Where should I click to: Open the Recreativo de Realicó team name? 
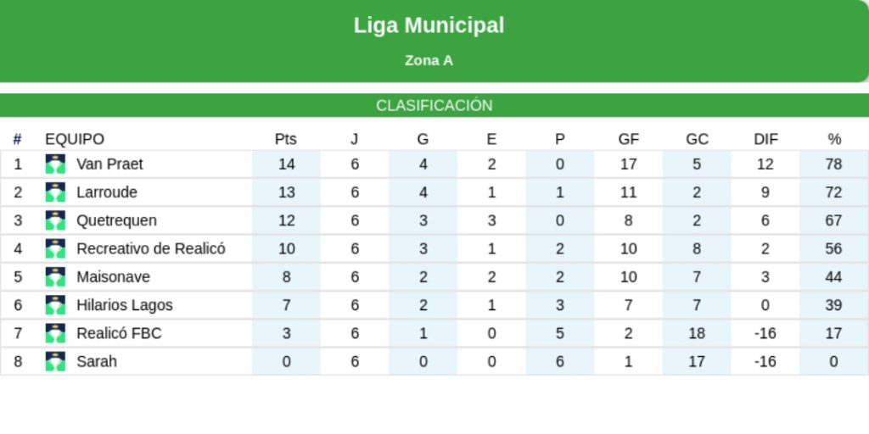[151, 249]
